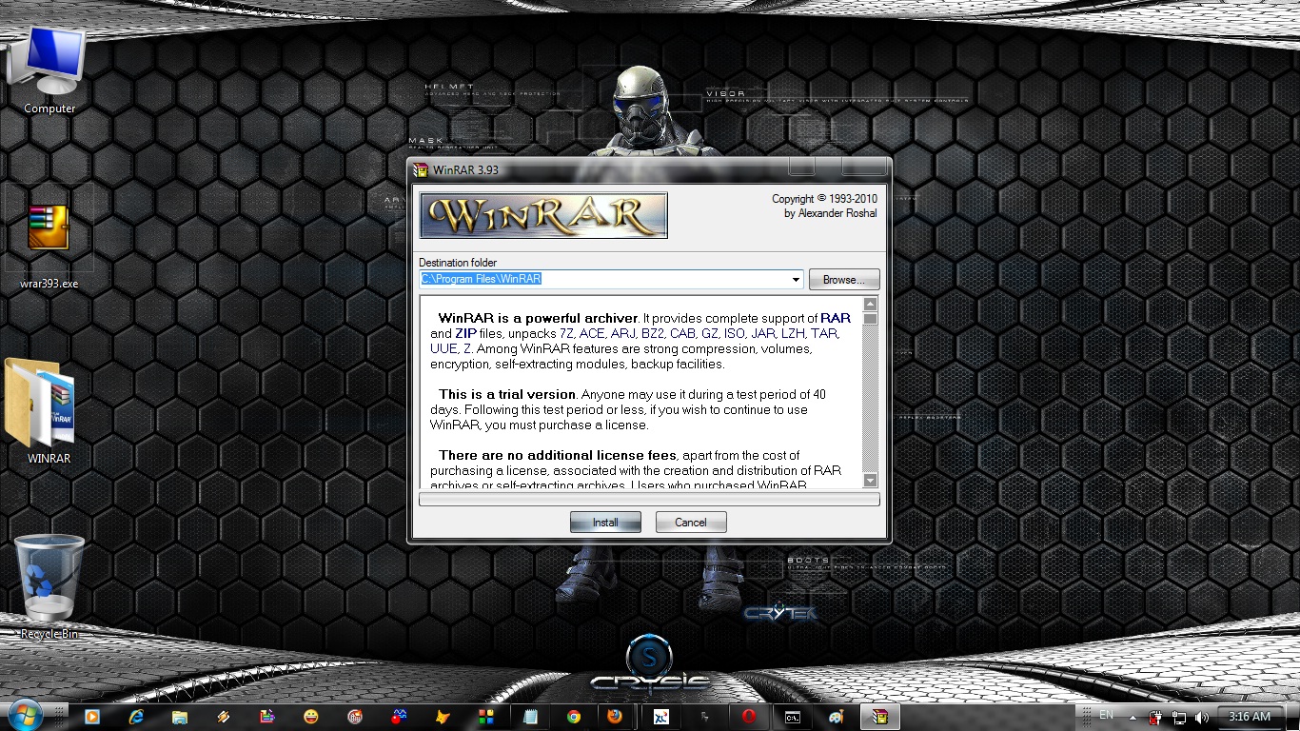Open Paint palette icon in the taskbar
This screenshot has width=1300, height=731.
point(836,717)
